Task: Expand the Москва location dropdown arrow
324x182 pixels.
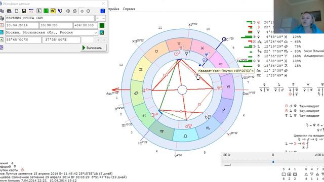Action: click(96, 32)
